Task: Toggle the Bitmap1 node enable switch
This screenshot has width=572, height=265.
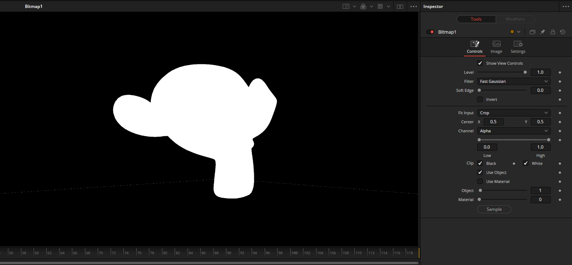Action: click(x=430, y=32)
